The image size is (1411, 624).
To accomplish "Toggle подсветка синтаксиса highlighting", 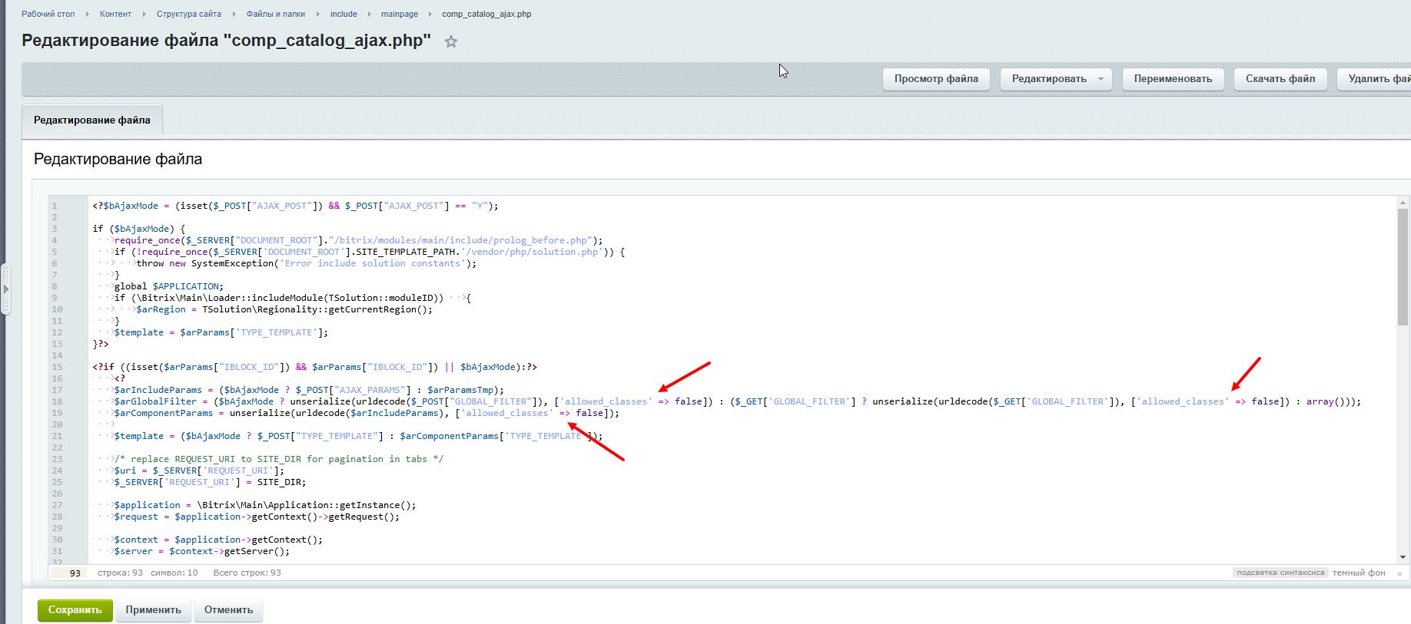I will pos(1280,573).
